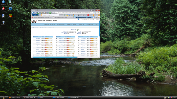
Task: Select the $2,000 Guaranteed tab
Action: coord(84,17)
